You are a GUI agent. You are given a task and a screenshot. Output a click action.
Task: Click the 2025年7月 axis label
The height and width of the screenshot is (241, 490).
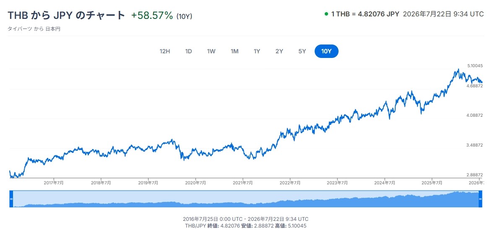432,183
